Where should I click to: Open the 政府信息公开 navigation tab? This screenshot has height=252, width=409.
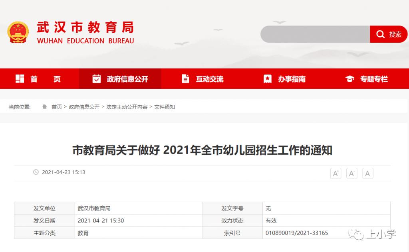[120, 79]
